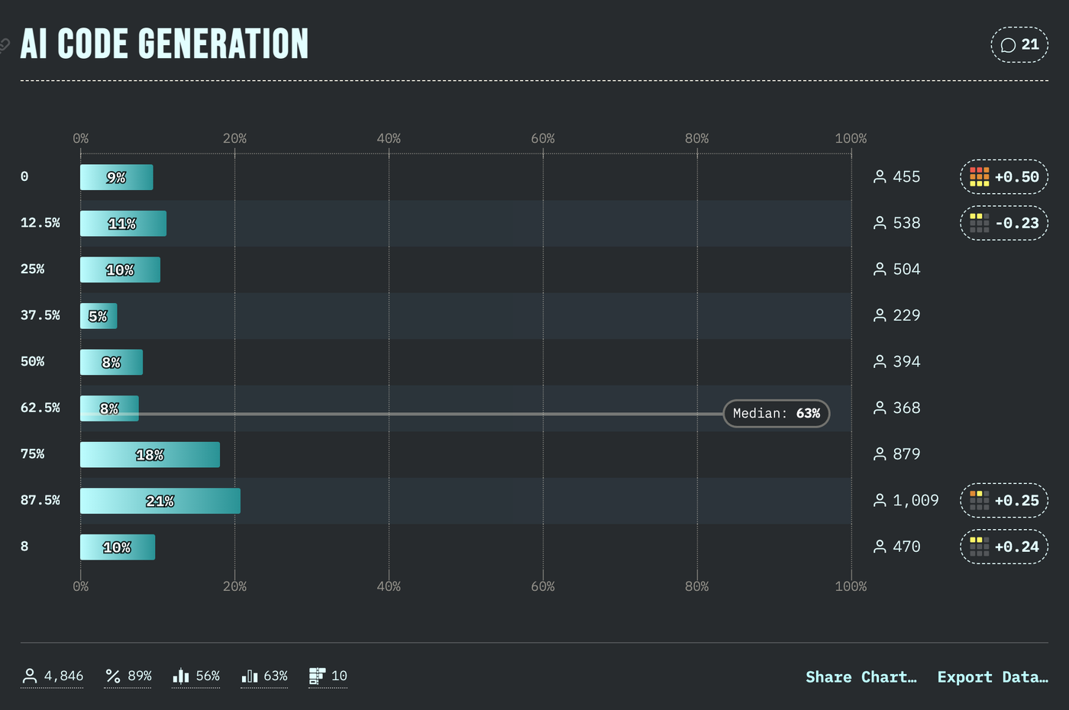This screenshot has width=1069, height=710.
Task: Select the 37.5% row label
Action: pyautogui.click(x=40, y=315)
